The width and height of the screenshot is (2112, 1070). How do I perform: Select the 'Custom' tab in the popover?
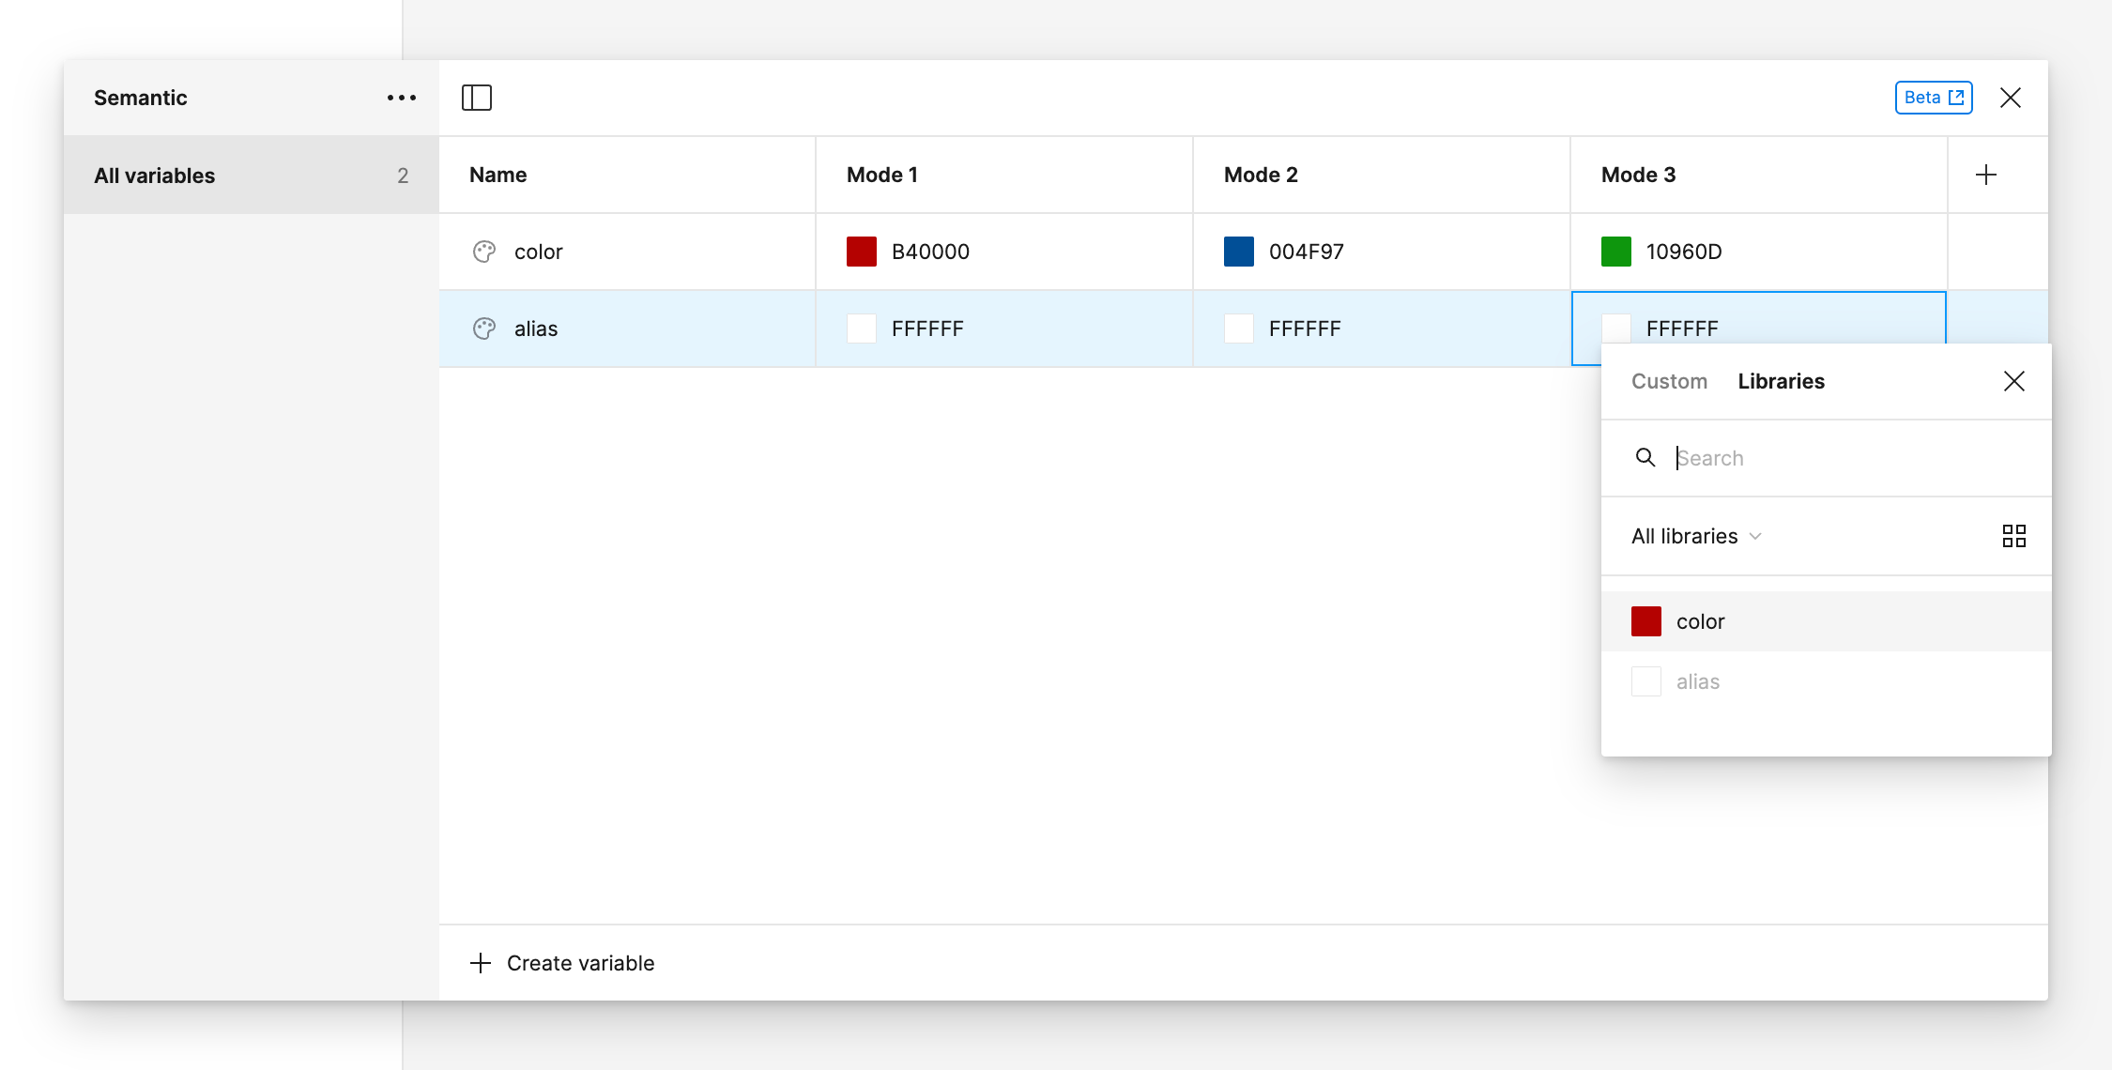(1670, 381)
